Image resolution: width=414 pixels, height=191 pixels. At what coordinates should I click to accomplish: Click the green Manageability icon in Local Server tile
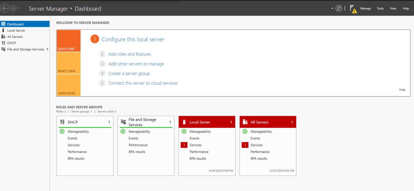[x=184, y=132]
